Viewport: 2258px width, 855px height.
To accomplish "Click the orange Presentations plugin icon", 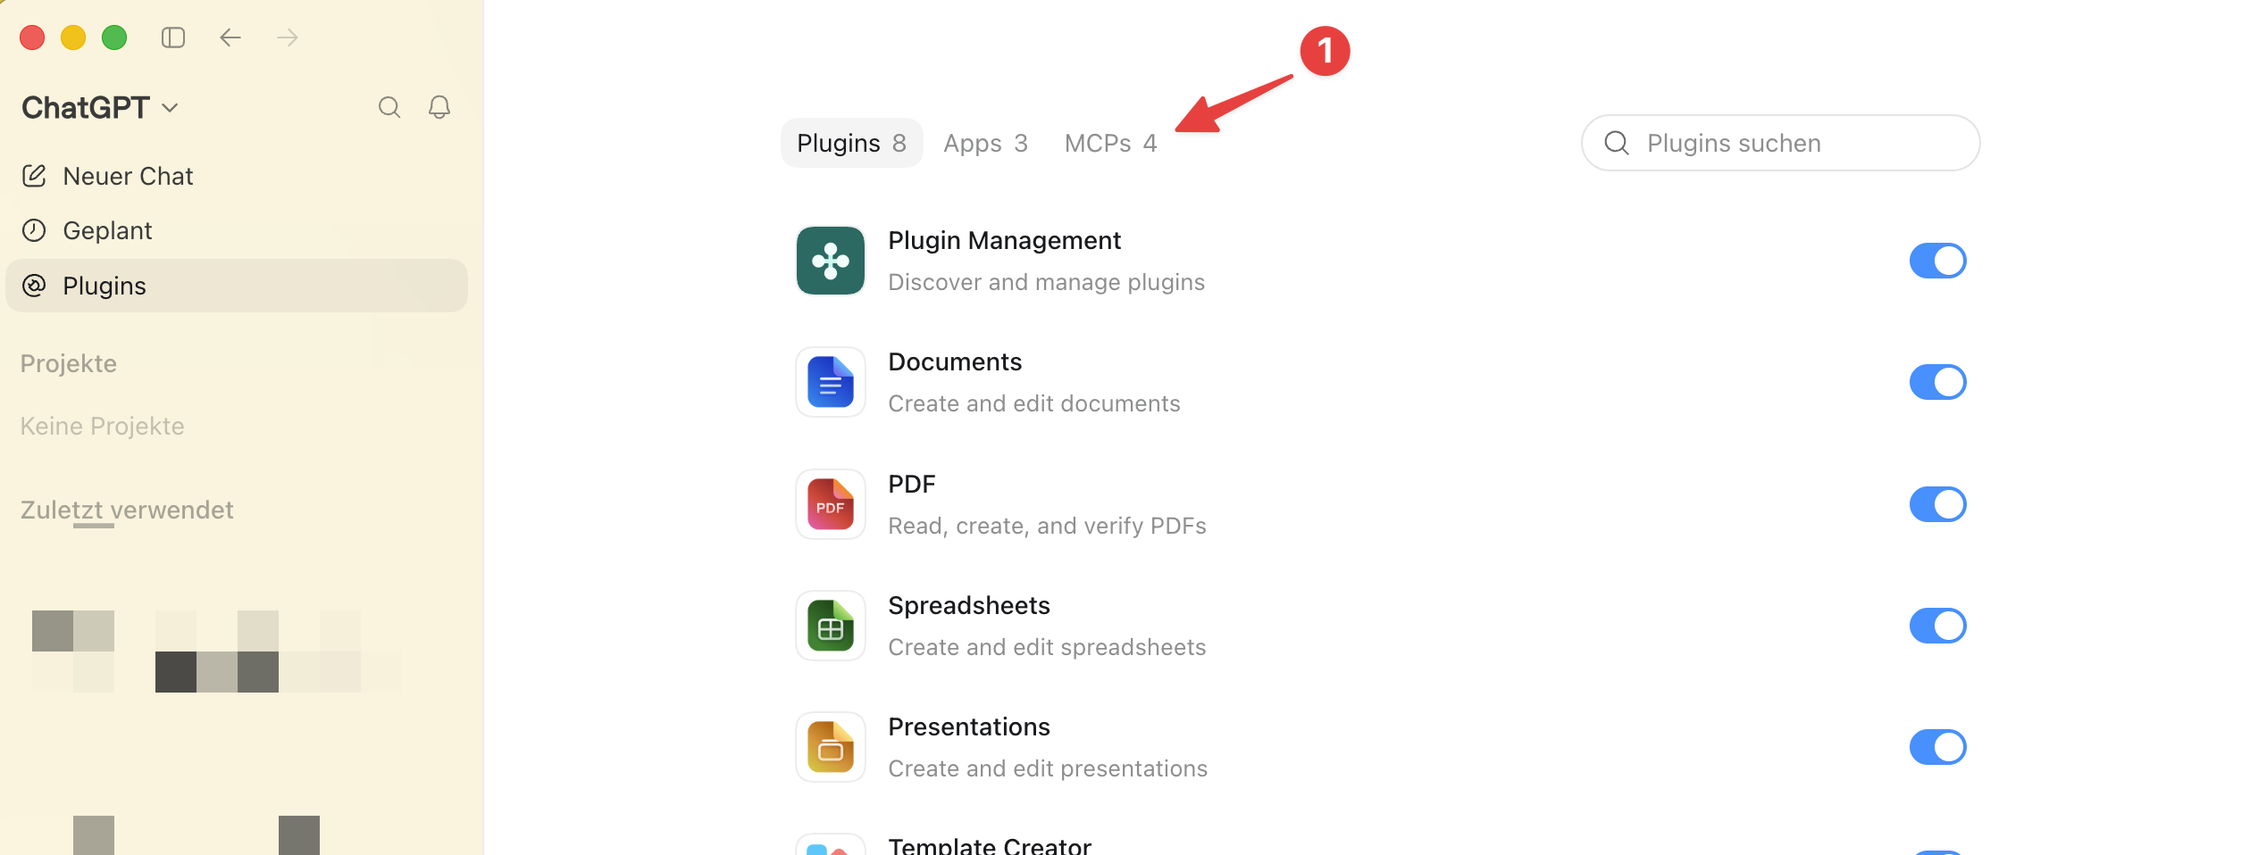I will [831, 747].
